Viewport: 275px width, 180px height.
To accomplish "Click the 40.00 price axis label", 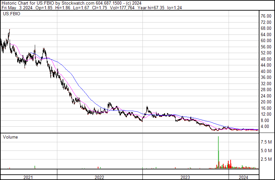I will click(x=266, y=71).
